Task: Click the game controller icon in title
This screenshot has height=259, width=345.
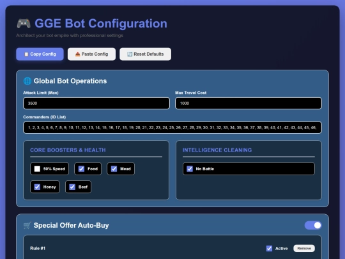Action: (x=24, y=24)
